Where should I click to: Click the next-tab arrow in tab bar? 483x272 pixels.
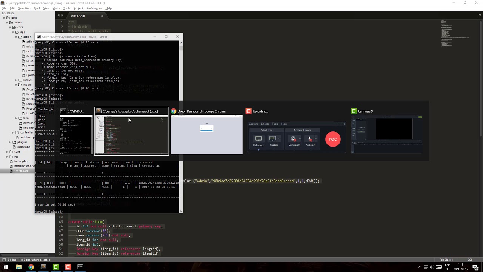[x=62, y=15]
